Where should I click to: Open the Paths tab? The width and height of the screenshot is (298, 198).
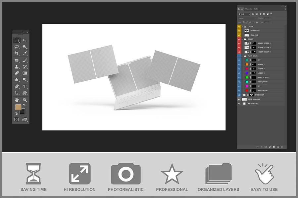(256, 9)
